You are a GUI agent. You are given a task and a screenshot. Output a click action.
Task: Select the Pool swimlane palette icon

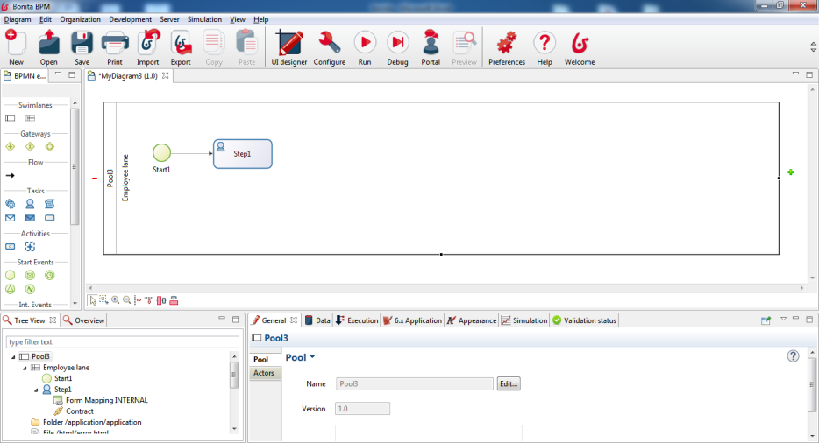coord(10,118)
